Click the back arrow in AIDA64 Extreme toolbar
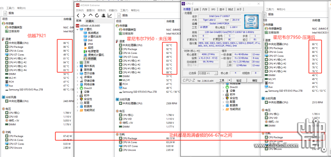Viewport: 331px width, 157px height. click(78, 15)
